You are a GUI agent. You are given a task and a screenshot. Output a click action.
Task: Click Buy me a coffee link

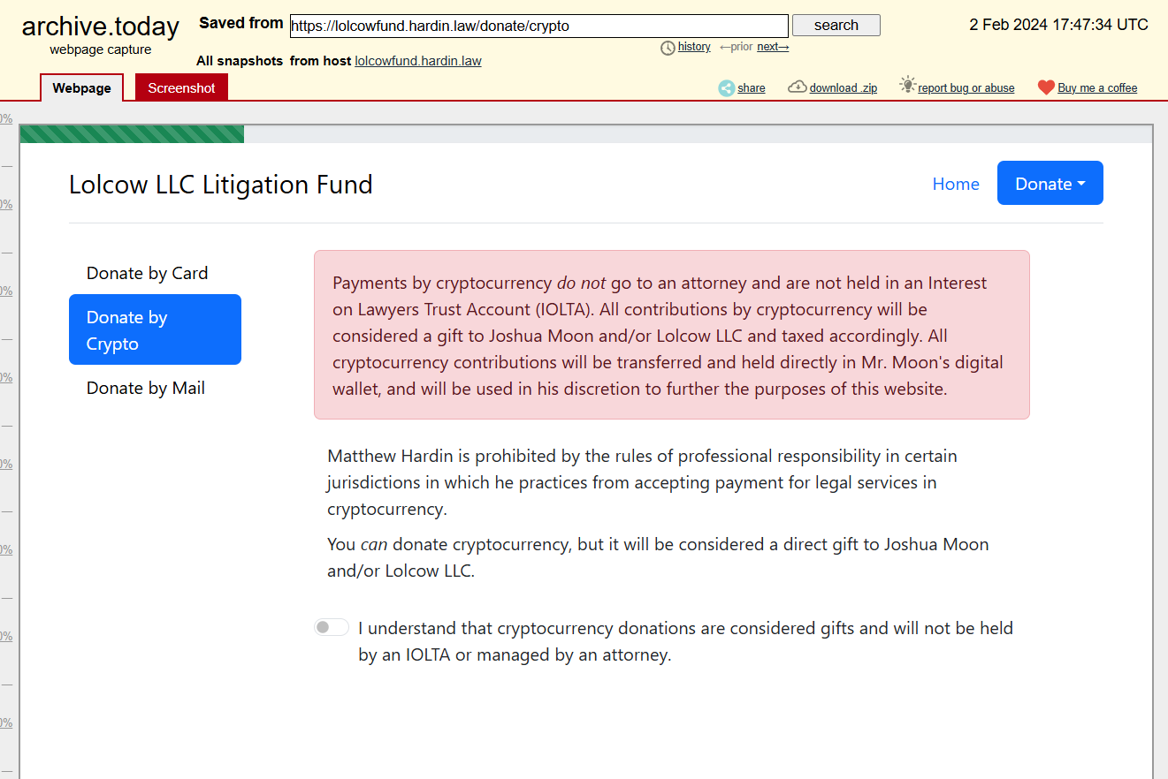pos(1097,87)
